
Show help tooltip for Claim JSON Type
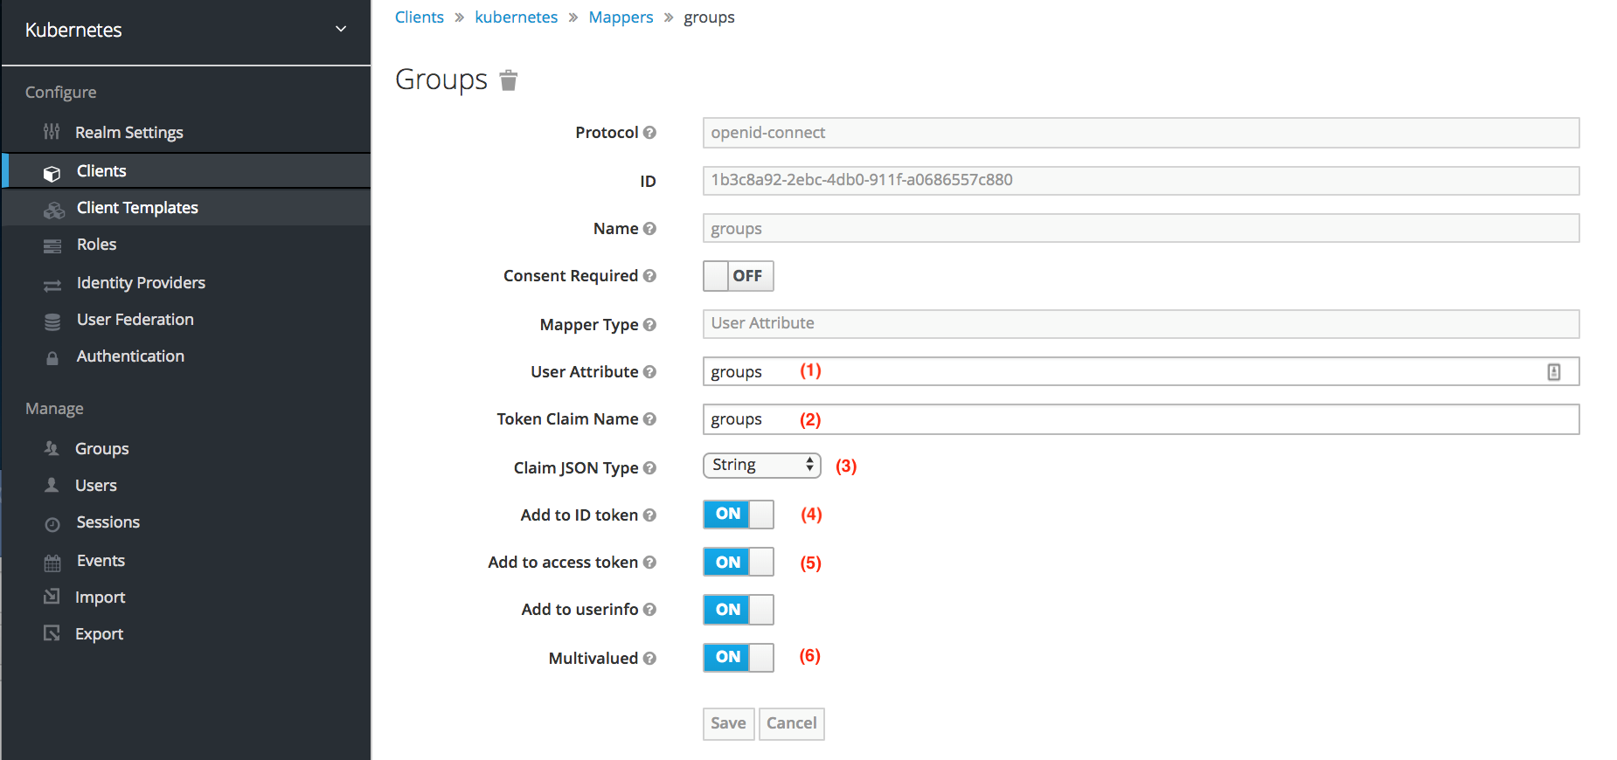(x=649, y=468)
